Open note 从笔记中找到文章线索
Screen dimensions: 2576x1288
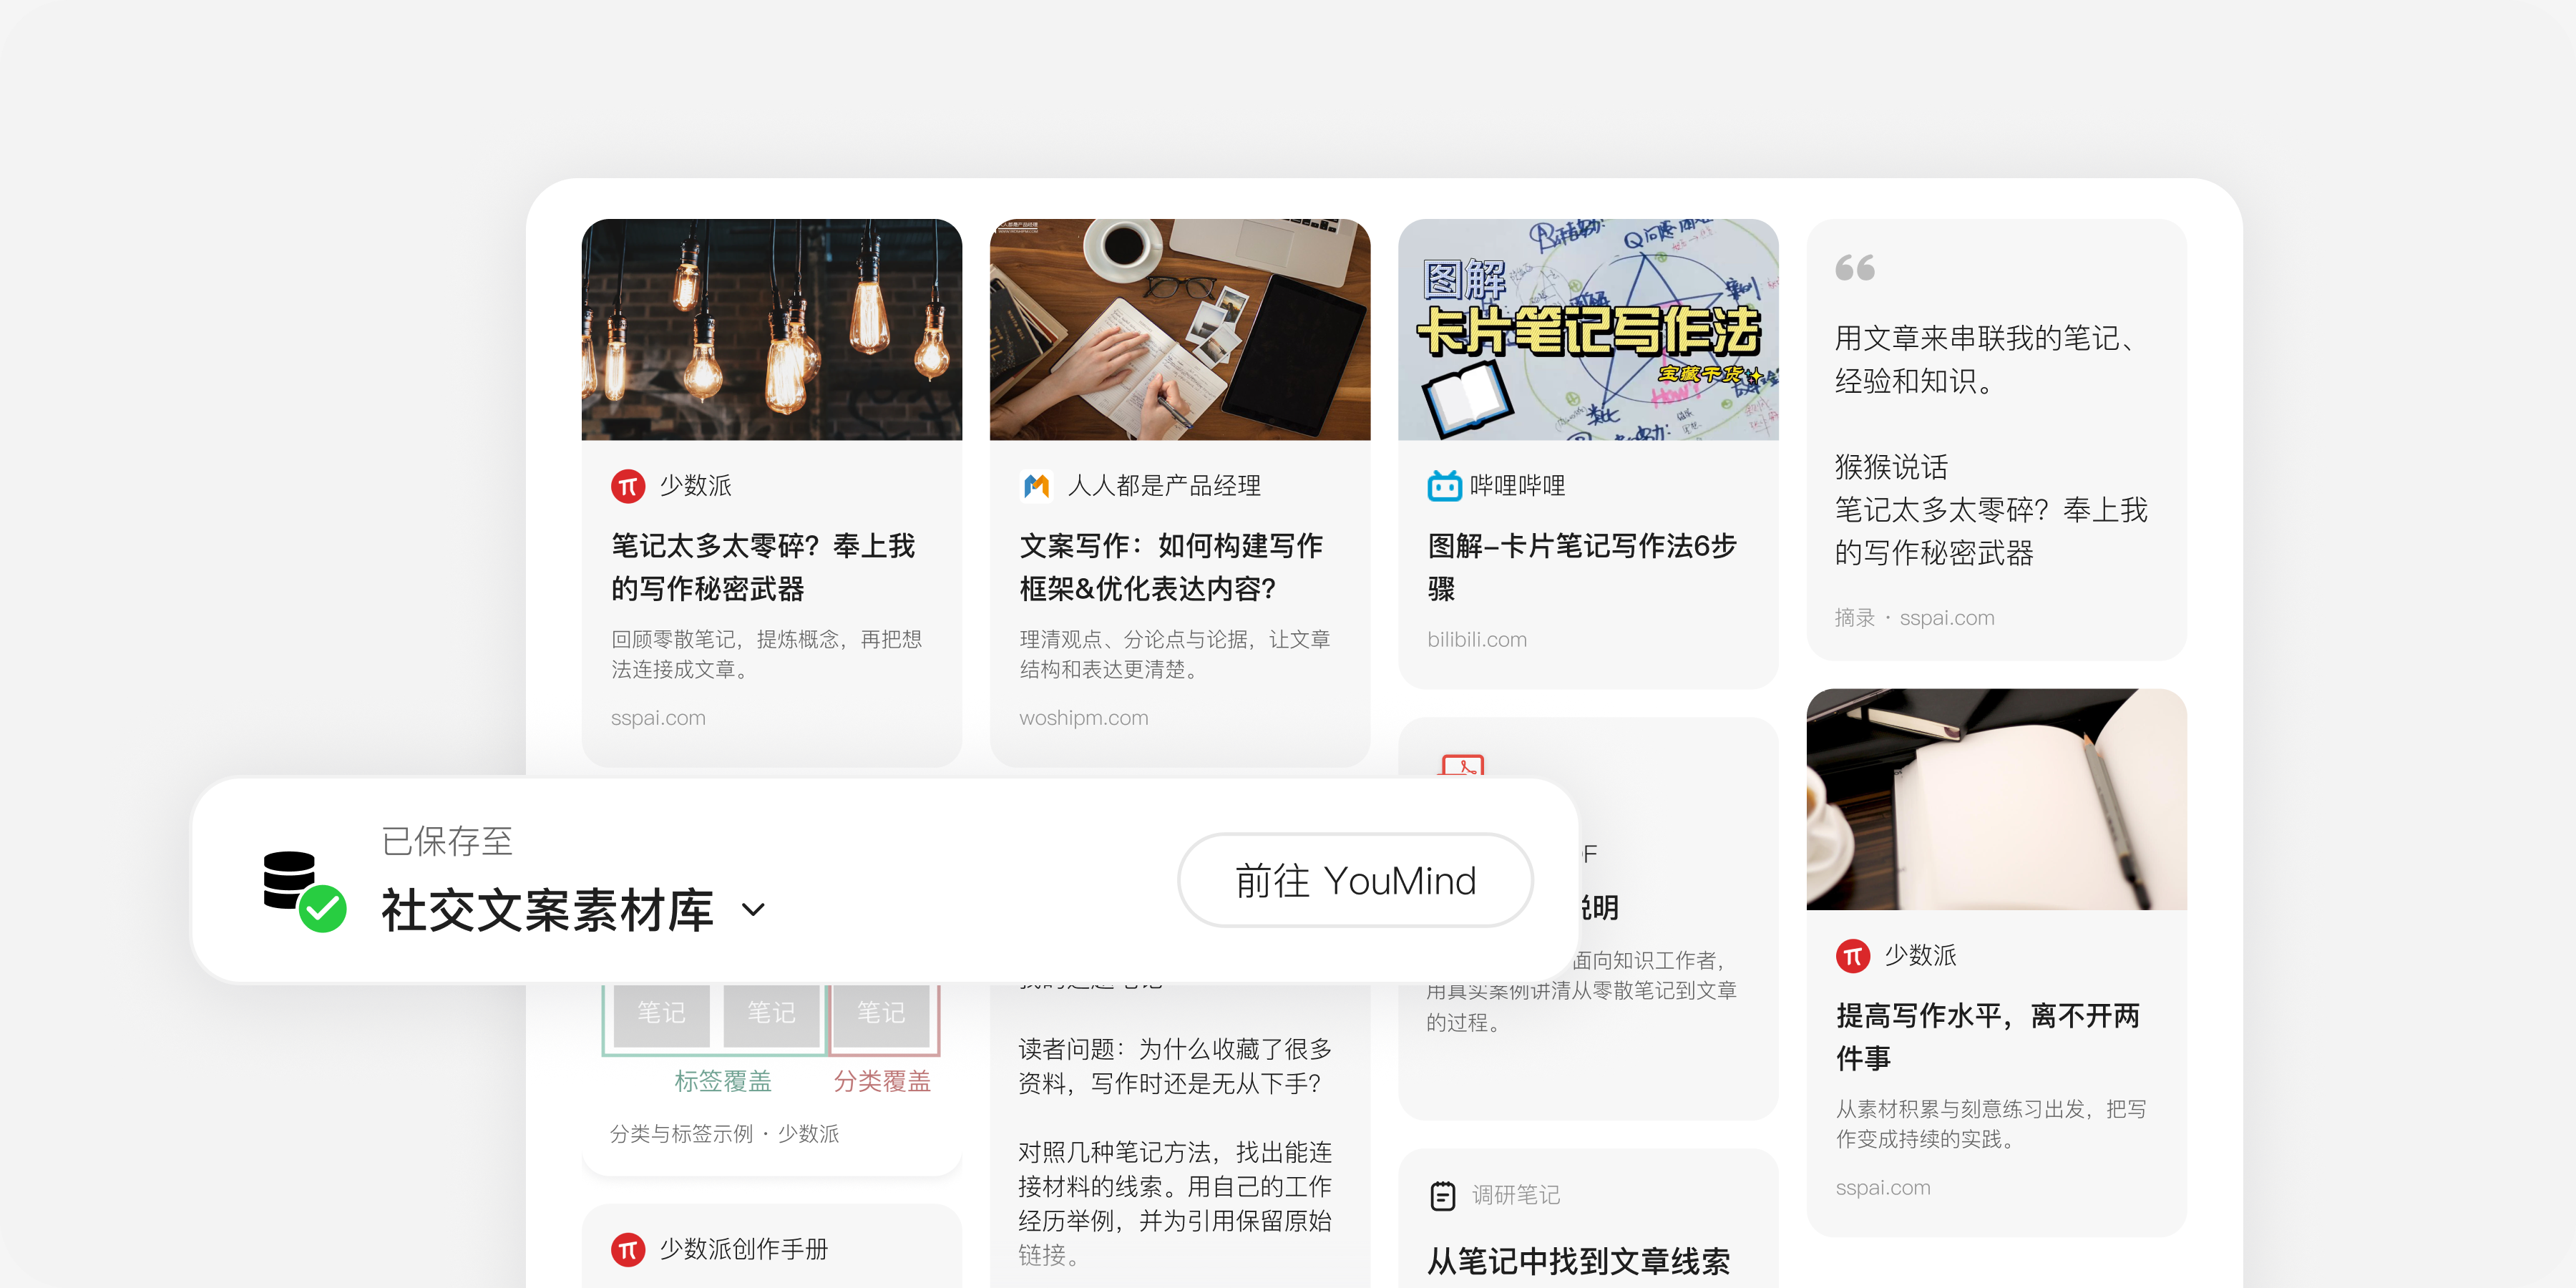click(1578, 1262)
